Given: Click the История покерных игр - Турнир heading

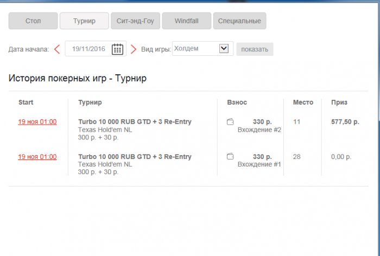Looking at the screenshot, I should (78, 78).
